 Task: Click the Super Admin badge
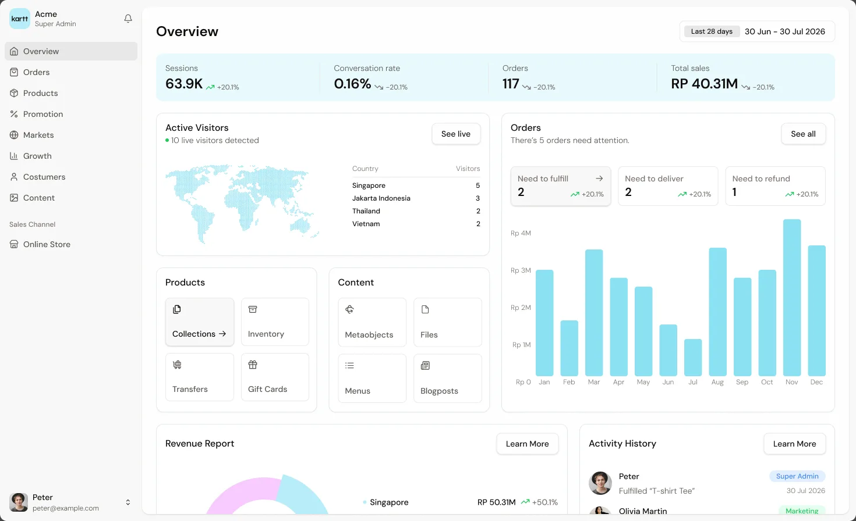(x=797, y=476)
